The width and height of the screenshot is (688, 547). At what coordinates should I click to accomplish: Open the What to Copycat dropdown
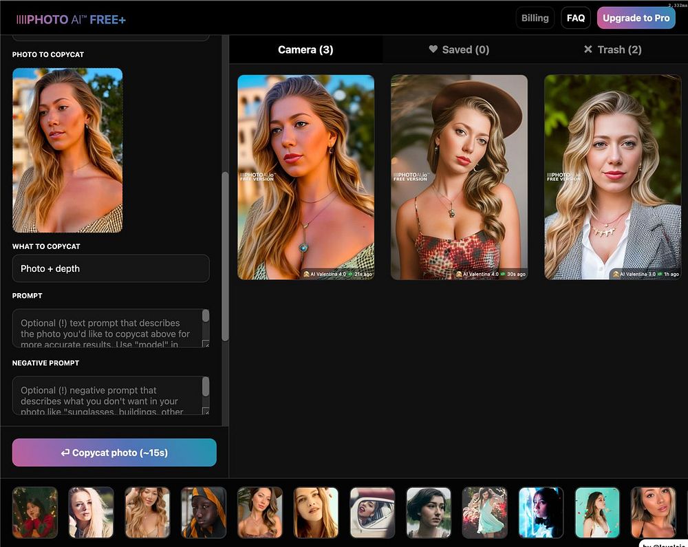(x=111, y=268)
